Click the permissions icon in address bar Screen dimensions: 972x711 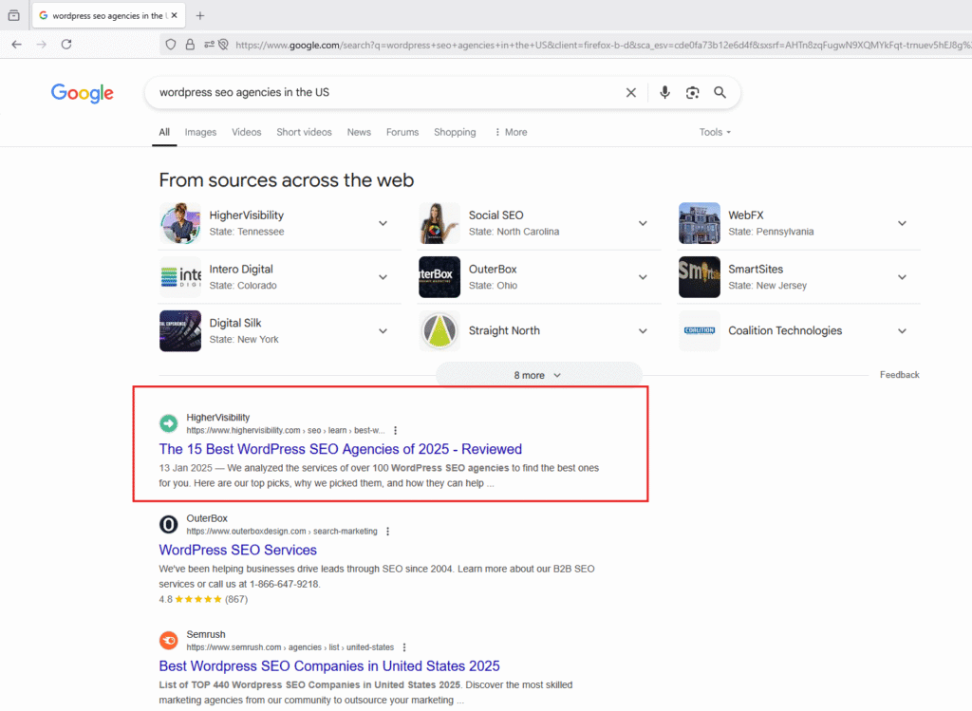coord(210,45)
